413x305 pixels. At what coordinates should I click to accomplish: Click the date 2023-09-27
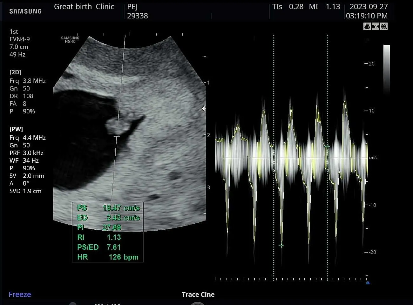(x=369, y=7)
